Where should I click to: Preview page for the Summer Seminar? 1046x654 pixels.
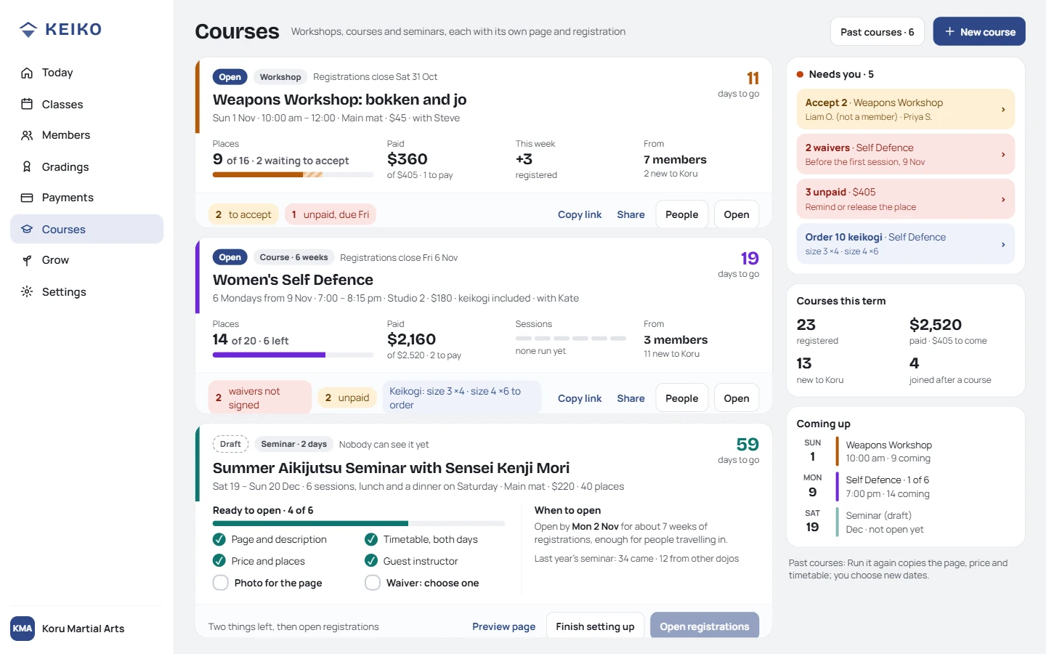click(503, 626)
